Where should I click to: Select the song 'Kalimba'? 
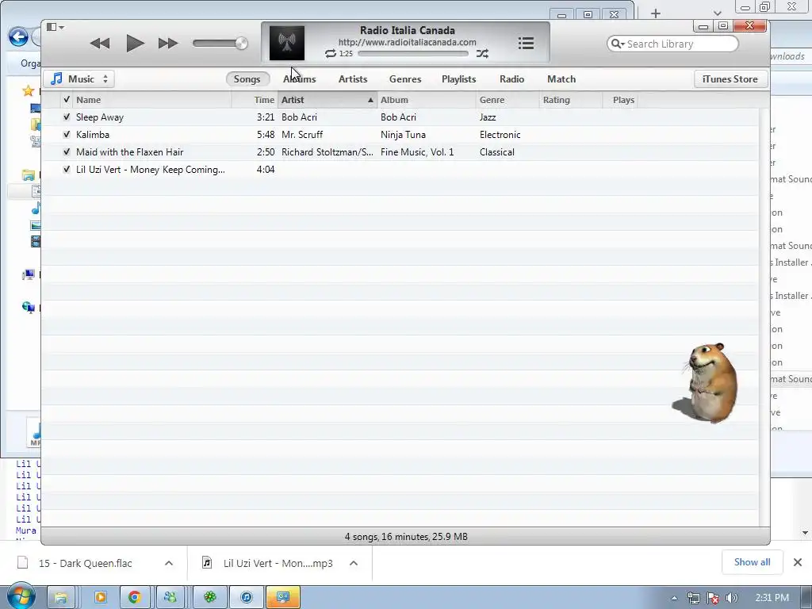pos(93,135)
